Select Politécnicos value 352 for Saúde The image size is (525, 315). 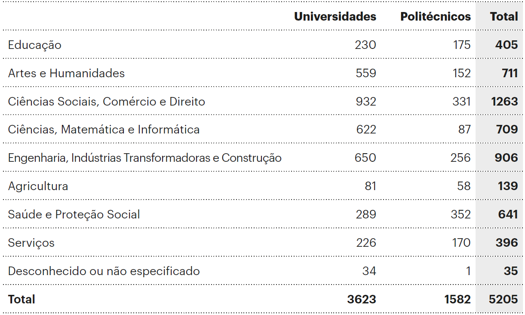tap(461, 215)
